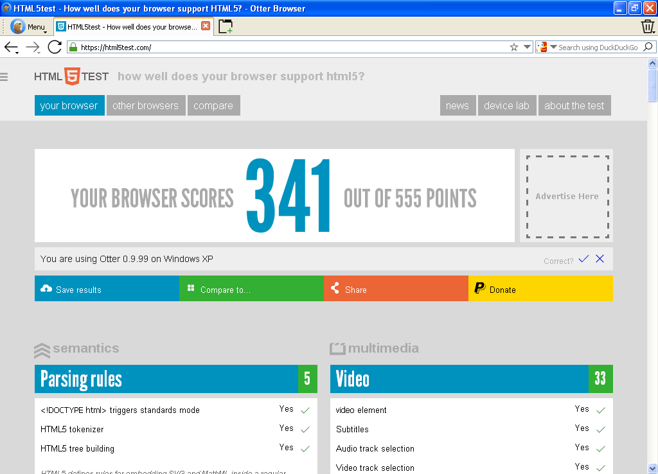Click the search magnifier icon
Viewport: 658px width, 474px height.
click(x=648, y=46)
